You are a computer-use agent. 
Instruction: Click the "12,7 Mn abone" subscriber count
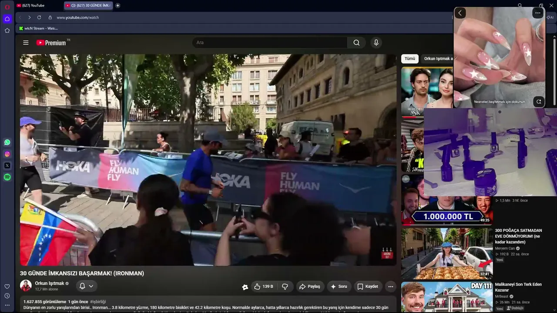point(47,289)
